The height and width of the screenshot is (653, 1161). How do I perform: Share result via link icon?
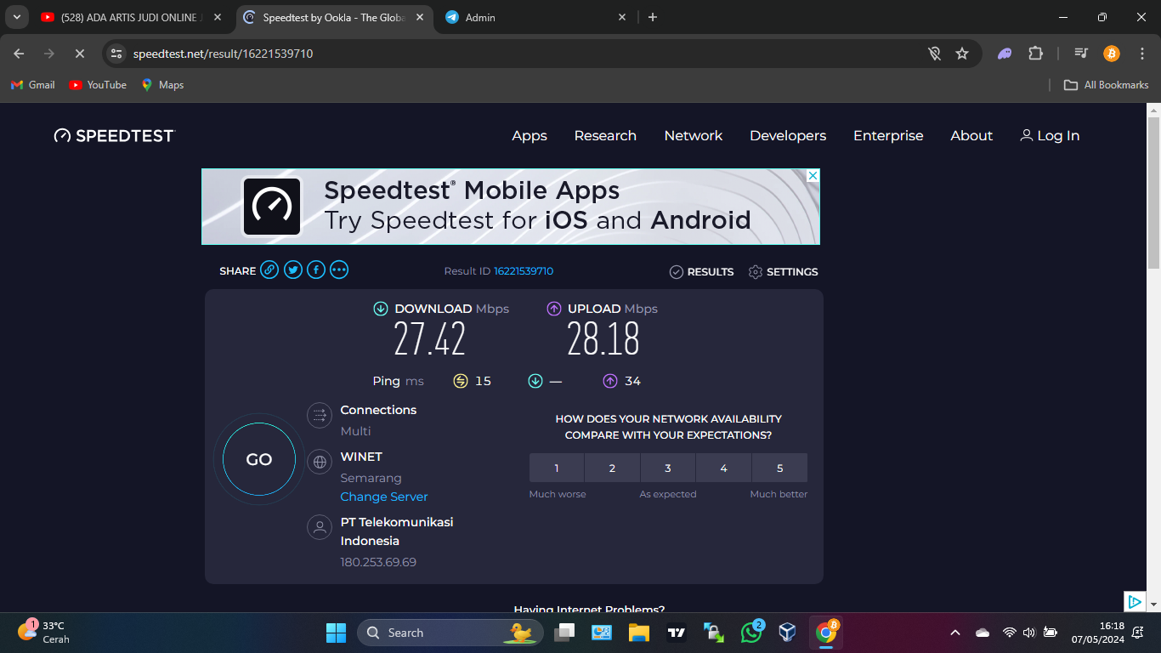269,270
